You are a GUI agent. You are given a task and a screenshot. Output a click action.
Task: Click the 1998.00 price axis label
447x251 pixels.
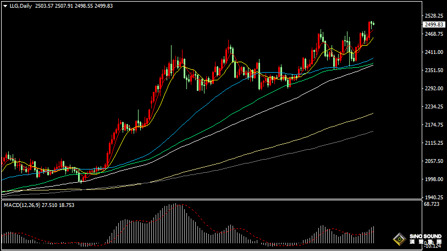coord(434,179)
